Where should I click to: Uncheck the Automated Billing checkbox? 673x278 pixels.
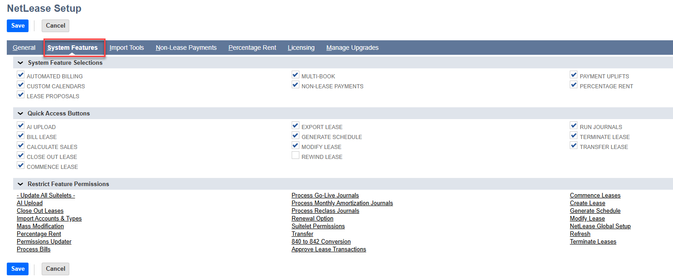coord(20,75)
